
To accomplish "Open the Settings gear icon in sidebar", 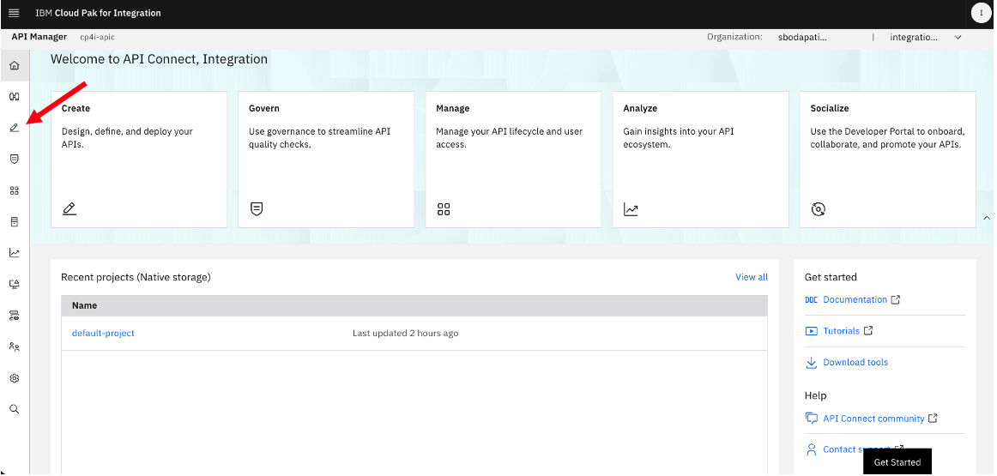I will 15,378.
